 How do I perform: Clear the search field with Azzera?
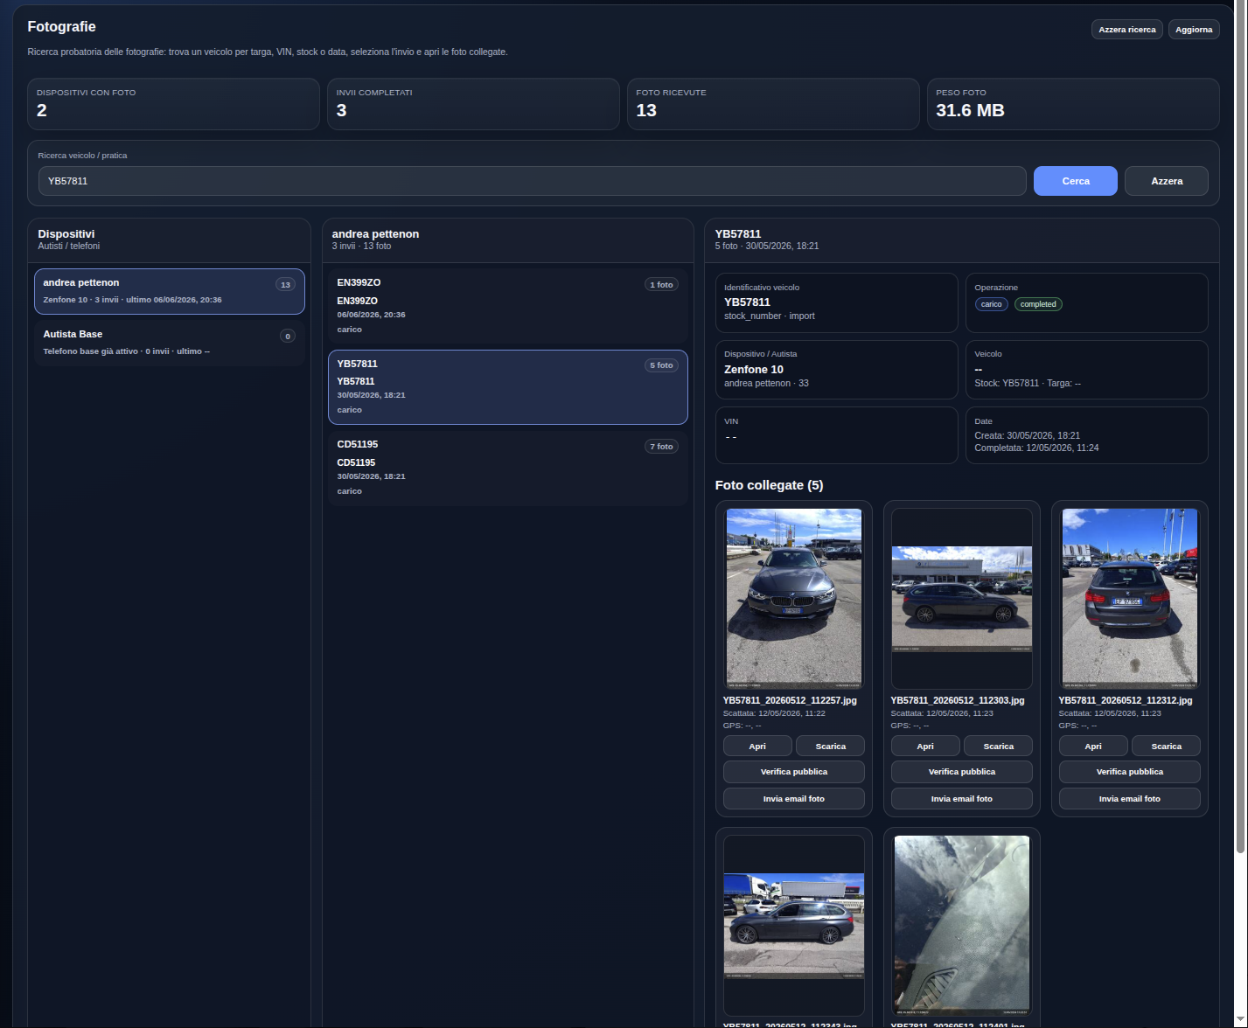1166,181
